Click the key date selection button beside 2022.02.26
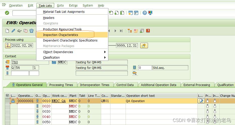This screenshot has height=125, width=235. click(x=8, y=46)
